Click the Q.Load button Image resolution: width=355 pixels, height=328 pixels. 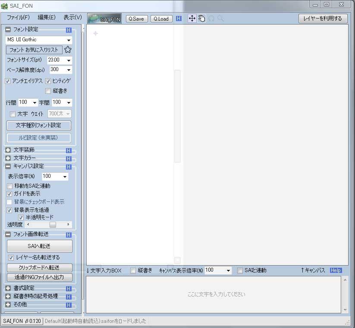click(161, 19)
